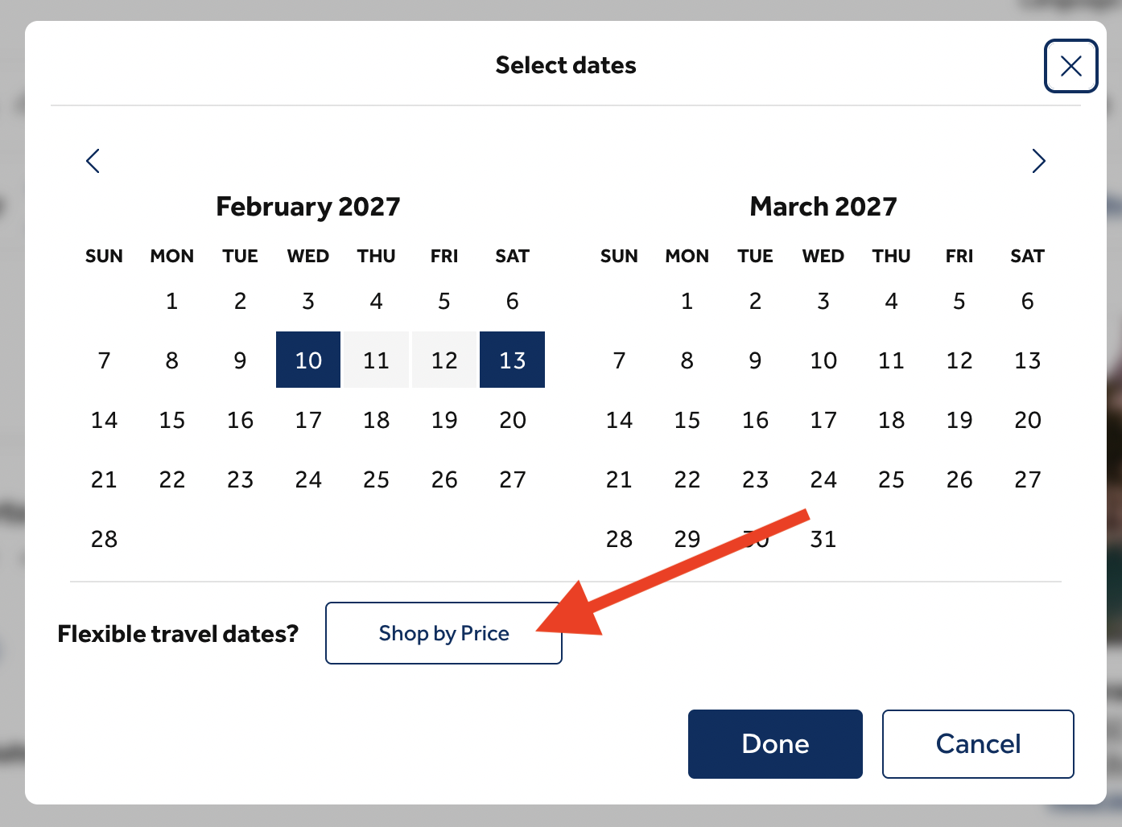The height and width of the screenshot is (827, 1122).
Task: Select February 10 start date
Action: click(x=308, y=360)
